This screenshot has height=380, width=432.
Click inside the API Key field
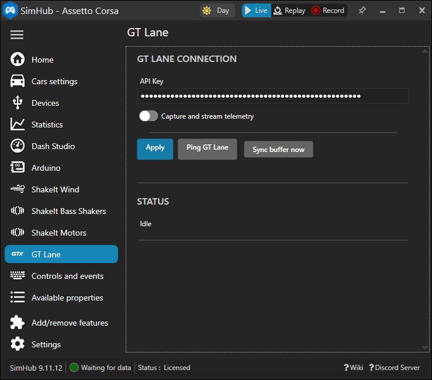273,96
